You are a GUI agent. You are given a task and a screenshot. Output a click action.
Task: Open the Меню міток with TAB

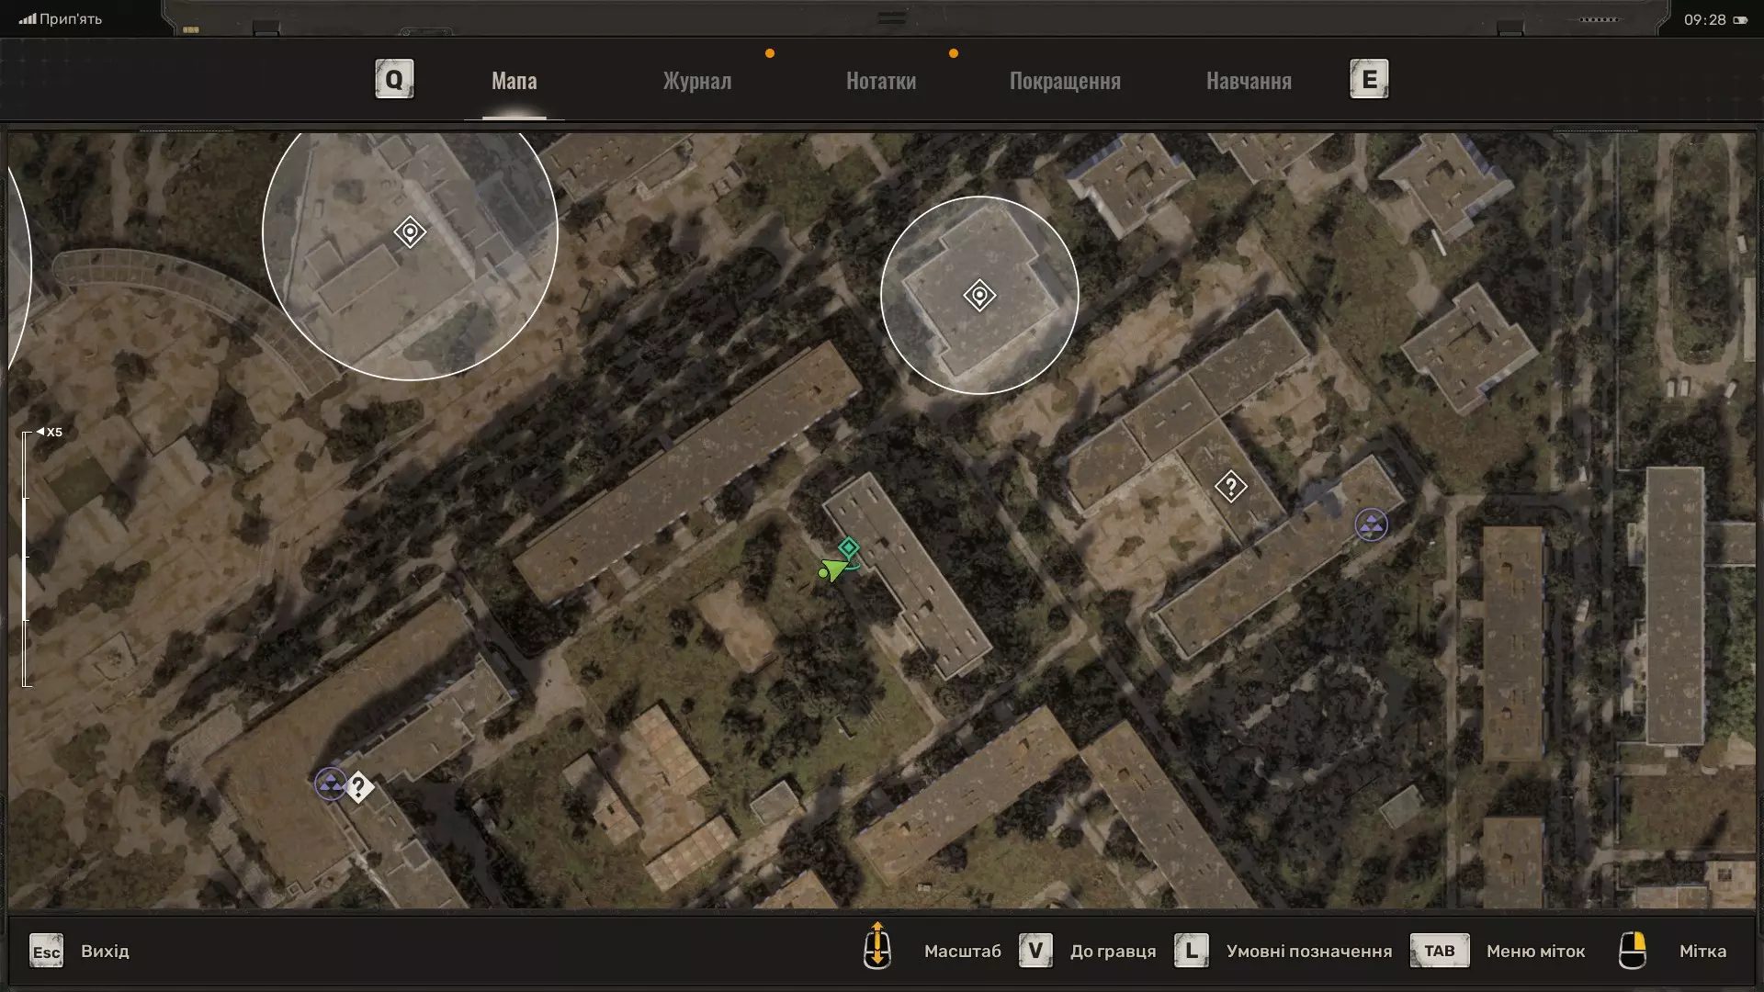(x=1439, y=951)
